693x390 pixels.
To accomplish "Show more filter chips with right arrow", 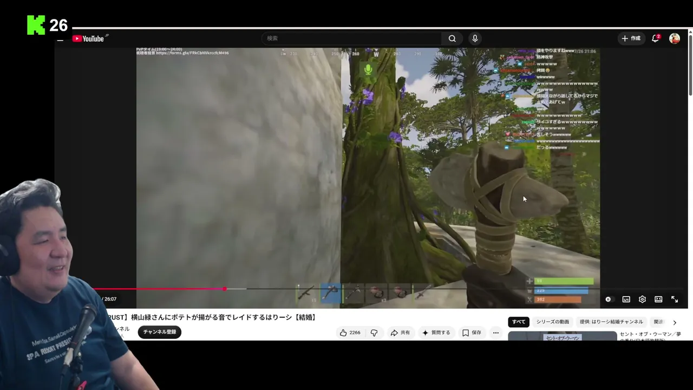I will coord(675,322).
